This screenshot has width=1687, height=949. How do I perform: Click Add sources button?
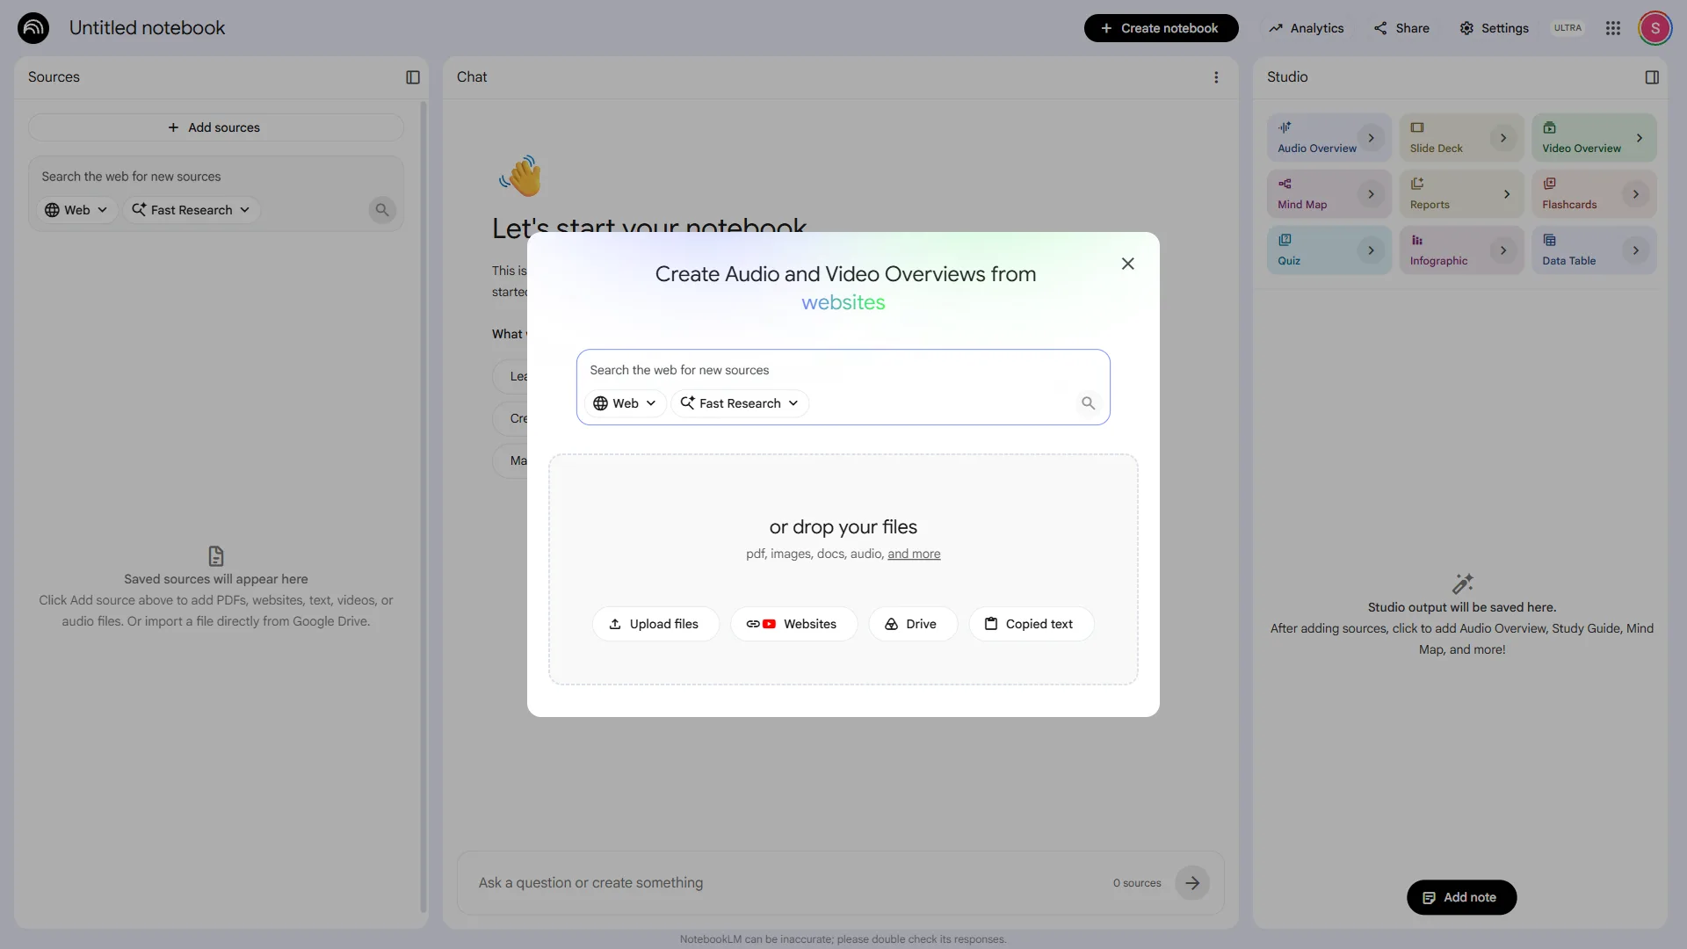click(x=215, y=127)
